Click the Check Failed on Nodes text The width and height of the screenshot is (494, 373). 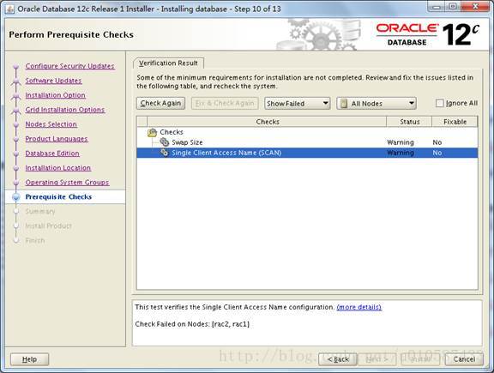[192, 324]
